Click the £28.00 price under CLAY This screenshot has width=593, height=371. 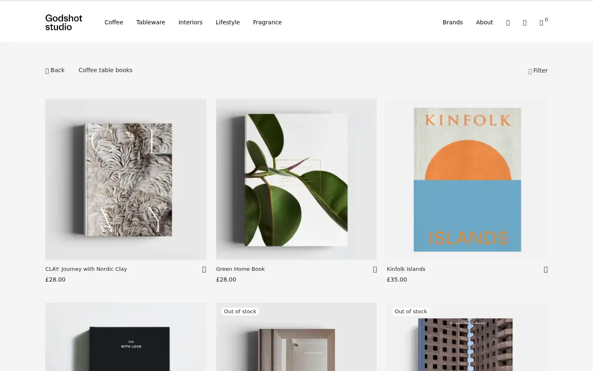pyautogui.click(x=55, y=279)
